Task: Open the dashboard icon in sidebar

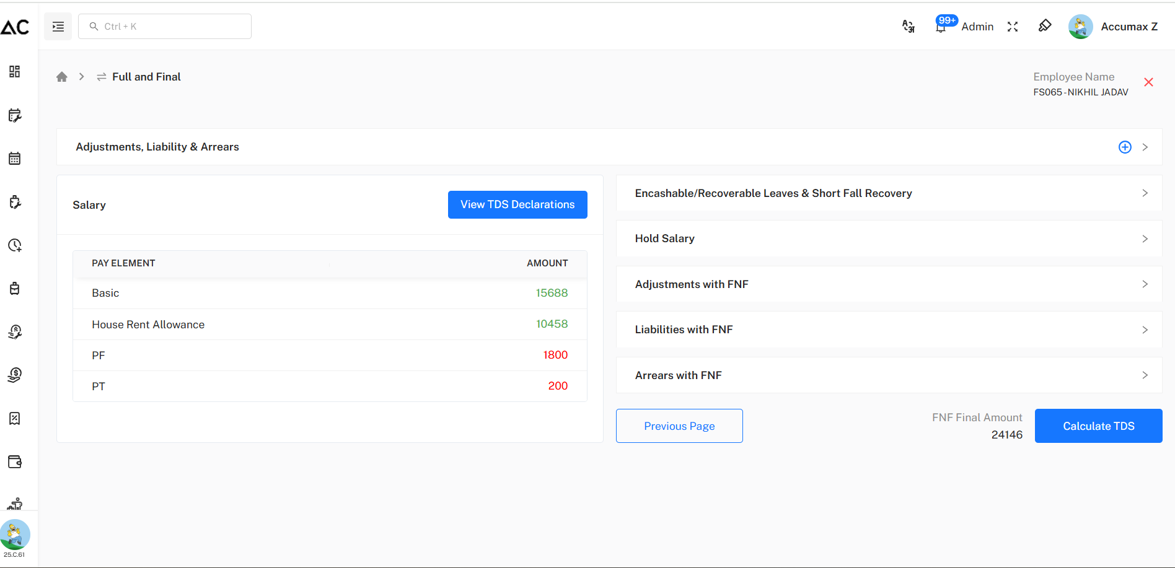Action: pyautogui.click(x=15, y=72)
